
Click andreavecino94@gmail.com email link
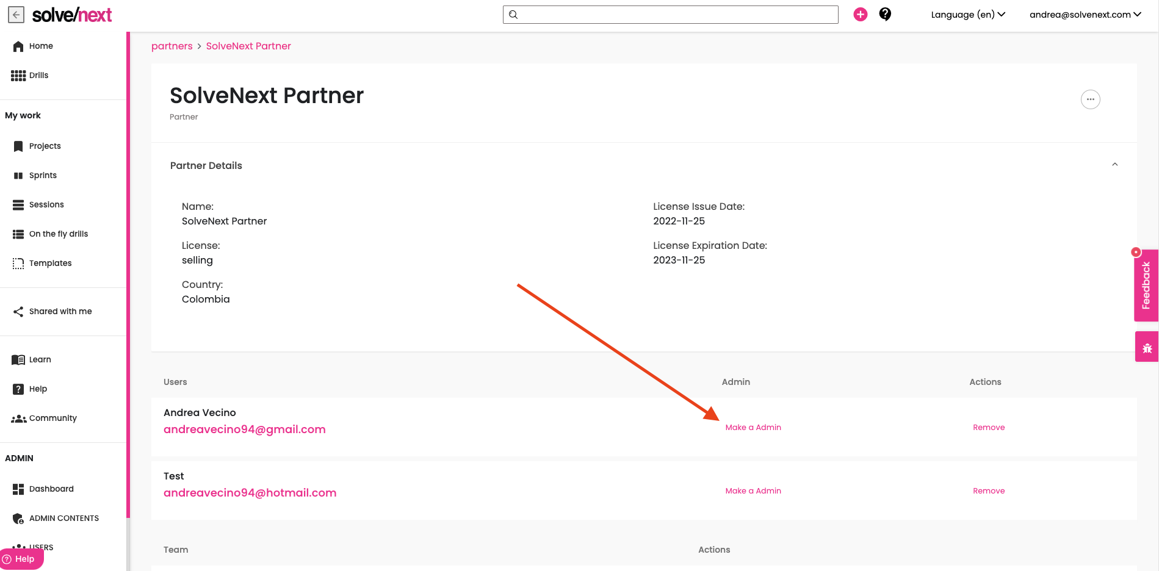245,429
